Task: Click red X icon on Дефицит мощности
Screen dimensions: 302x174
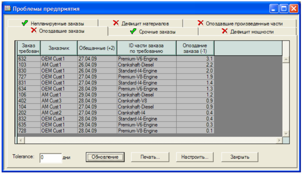Action: (x=225, y=32)
